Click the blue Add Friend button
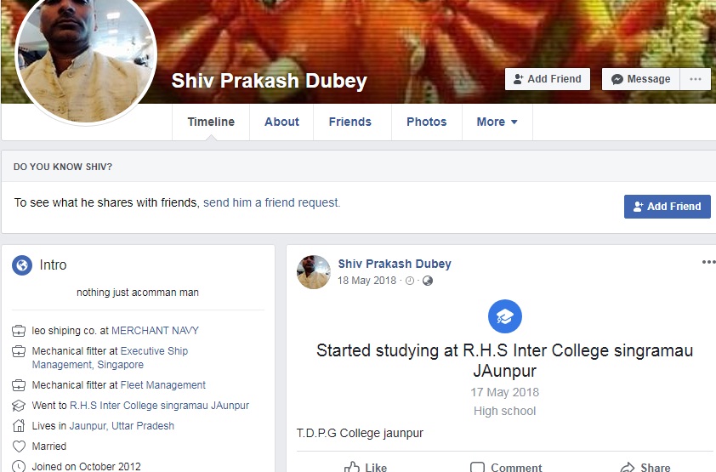 [x=668, y=207]
